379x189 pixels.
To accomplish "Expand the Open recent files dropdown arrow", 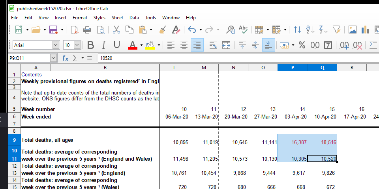I will click(45, 30).
